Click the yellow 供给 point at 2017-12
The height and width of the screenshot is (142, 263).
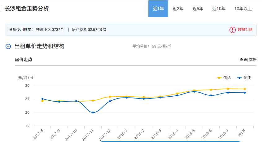pyautogui.click(x=110, y=97)
